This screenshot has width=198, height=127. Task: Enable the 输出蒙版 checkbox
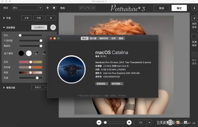click(194, 55)
